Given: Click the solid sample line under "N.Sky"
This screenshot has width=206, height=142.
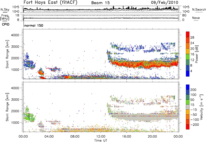Looking at the screenshot, I should [x=5, y=12].
